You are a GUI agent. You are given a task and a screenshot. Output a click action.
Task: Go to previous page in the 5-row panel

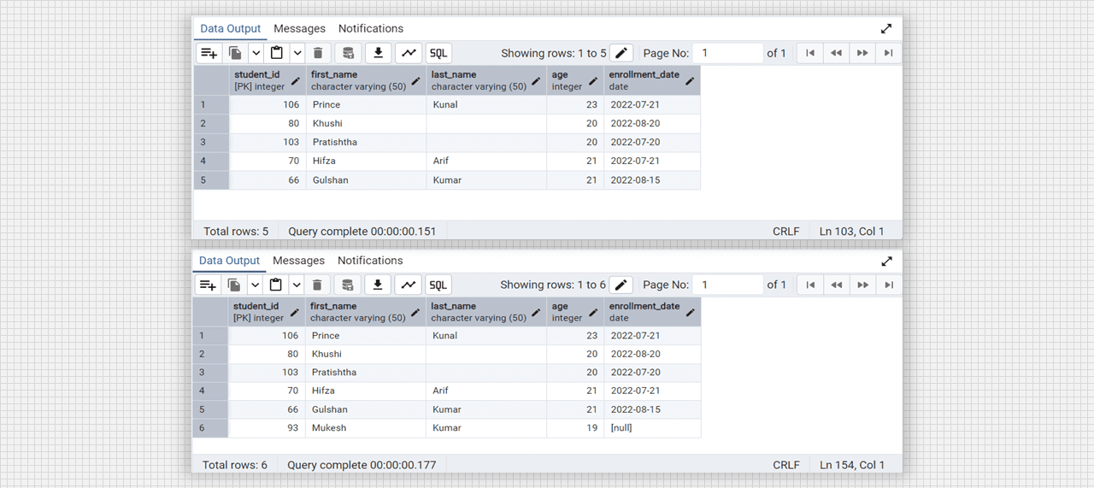click(x=836, y=53)
